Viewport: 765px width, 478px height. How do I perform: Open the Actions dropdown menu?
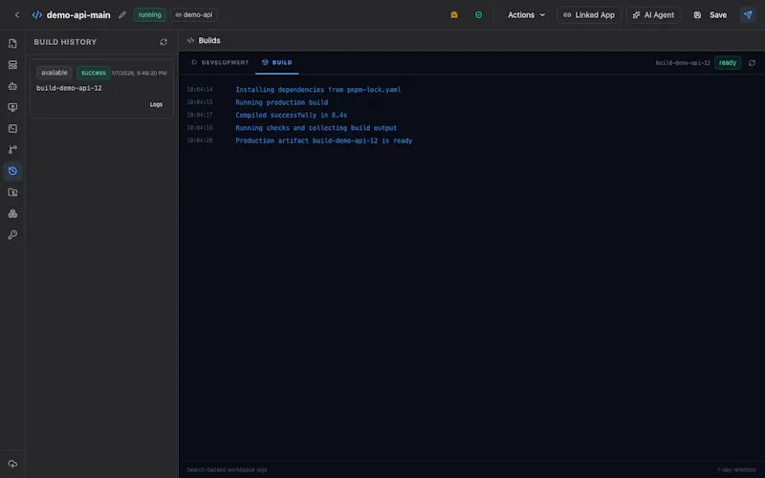(526, 15)
